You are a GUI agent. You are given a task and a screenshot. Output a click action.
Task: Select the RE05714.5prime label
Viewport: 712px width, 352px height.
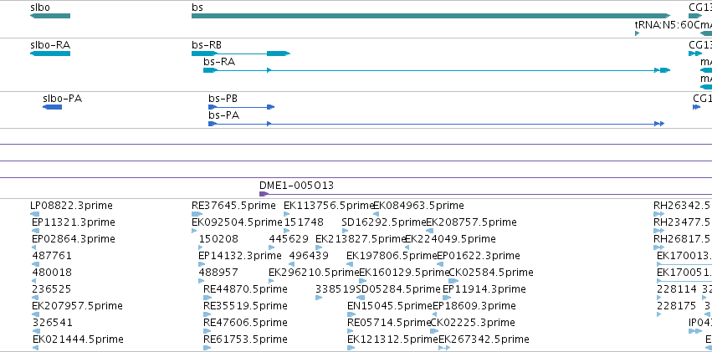(x=389, y=323)
